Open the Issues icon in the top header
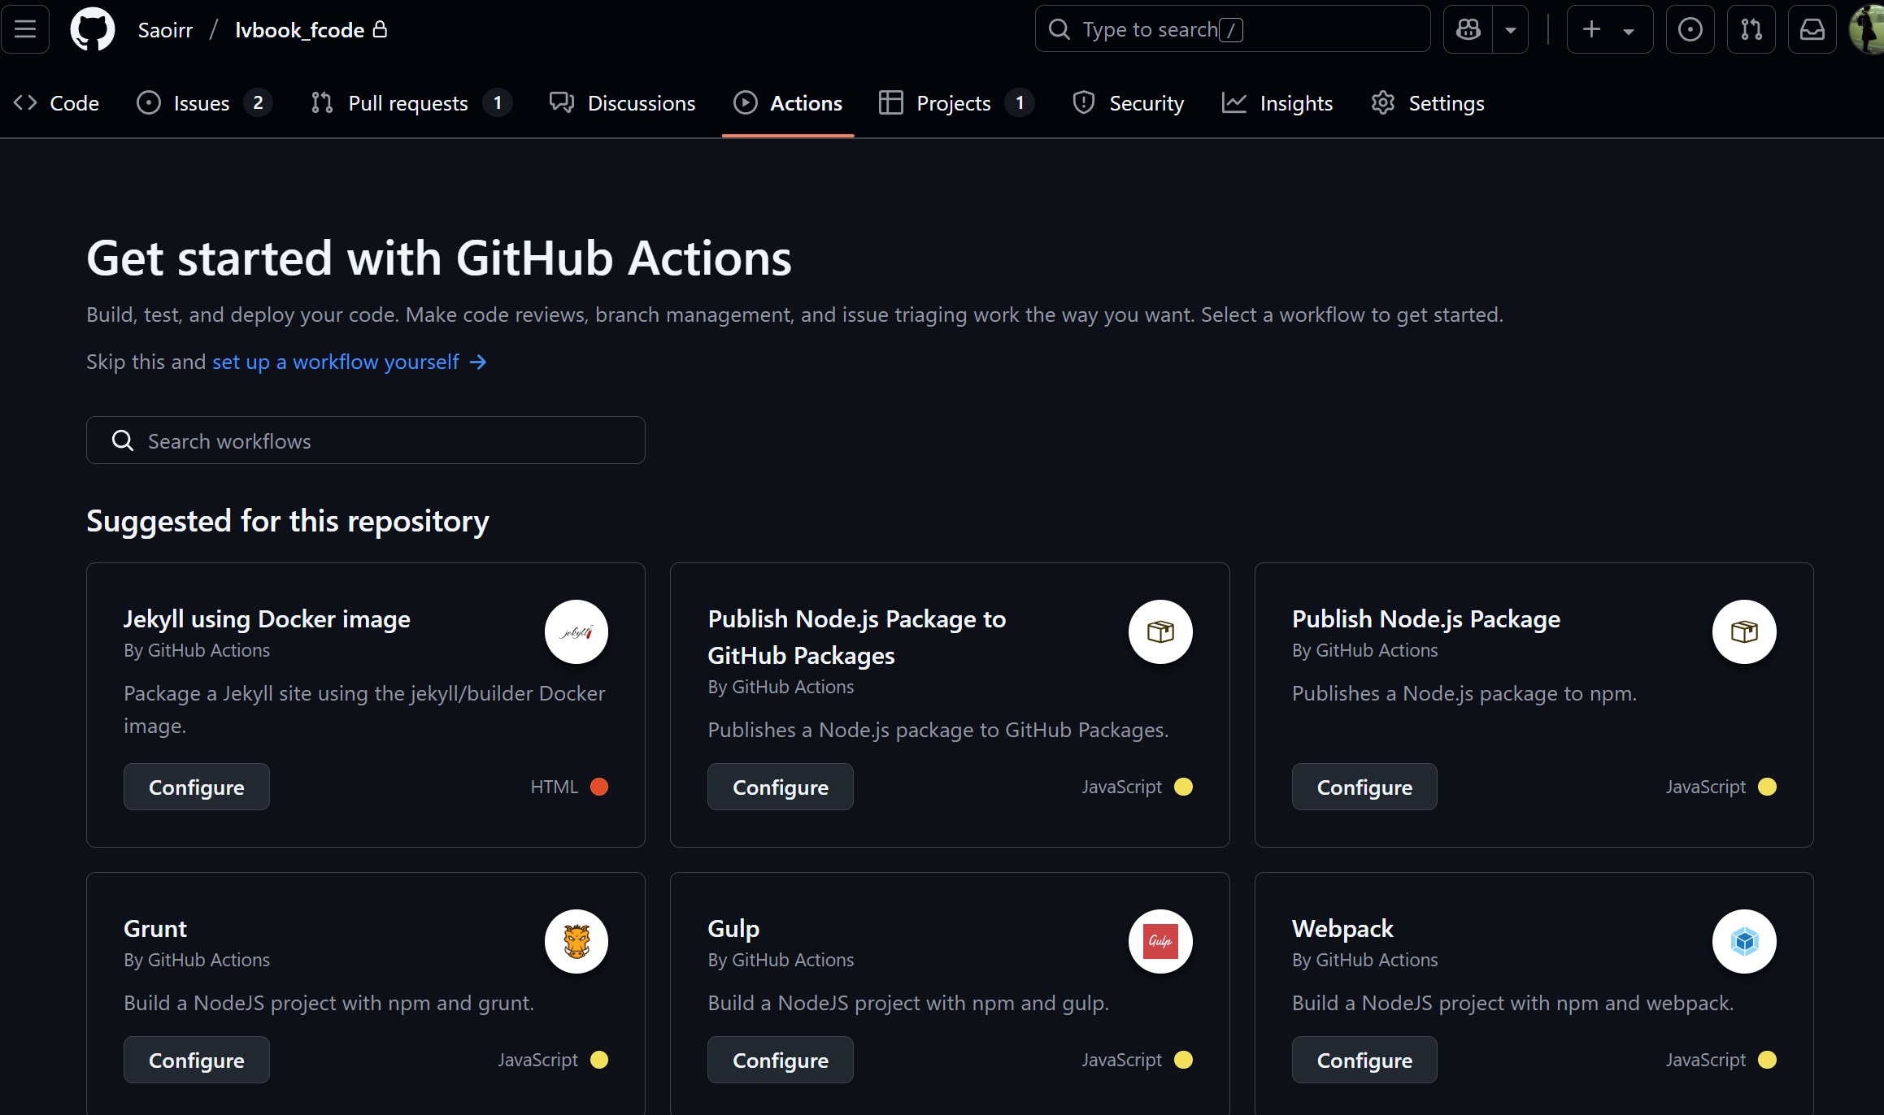Screen dimensions: 1884x1115 [1690, 29]
